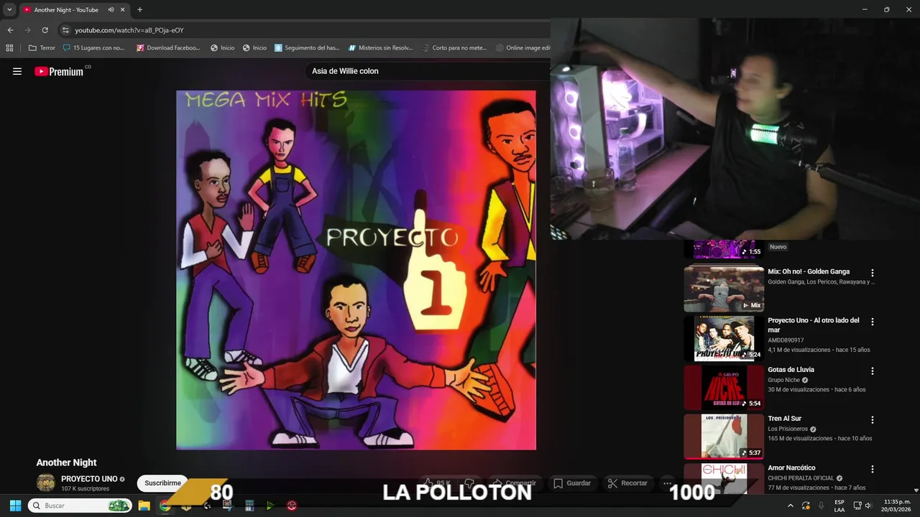The width and height of the screenshot is (920, 517).
Task: Open the Grupo Niche channel link
Action: pyautogui.click(x=783, y=380)
